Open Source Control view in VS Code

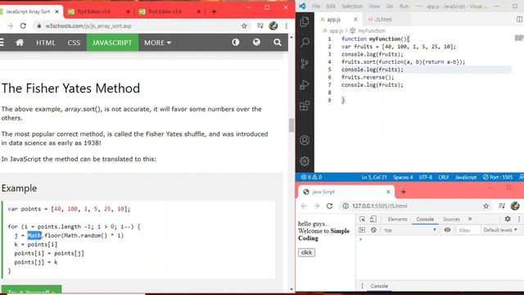pos(305,64)
